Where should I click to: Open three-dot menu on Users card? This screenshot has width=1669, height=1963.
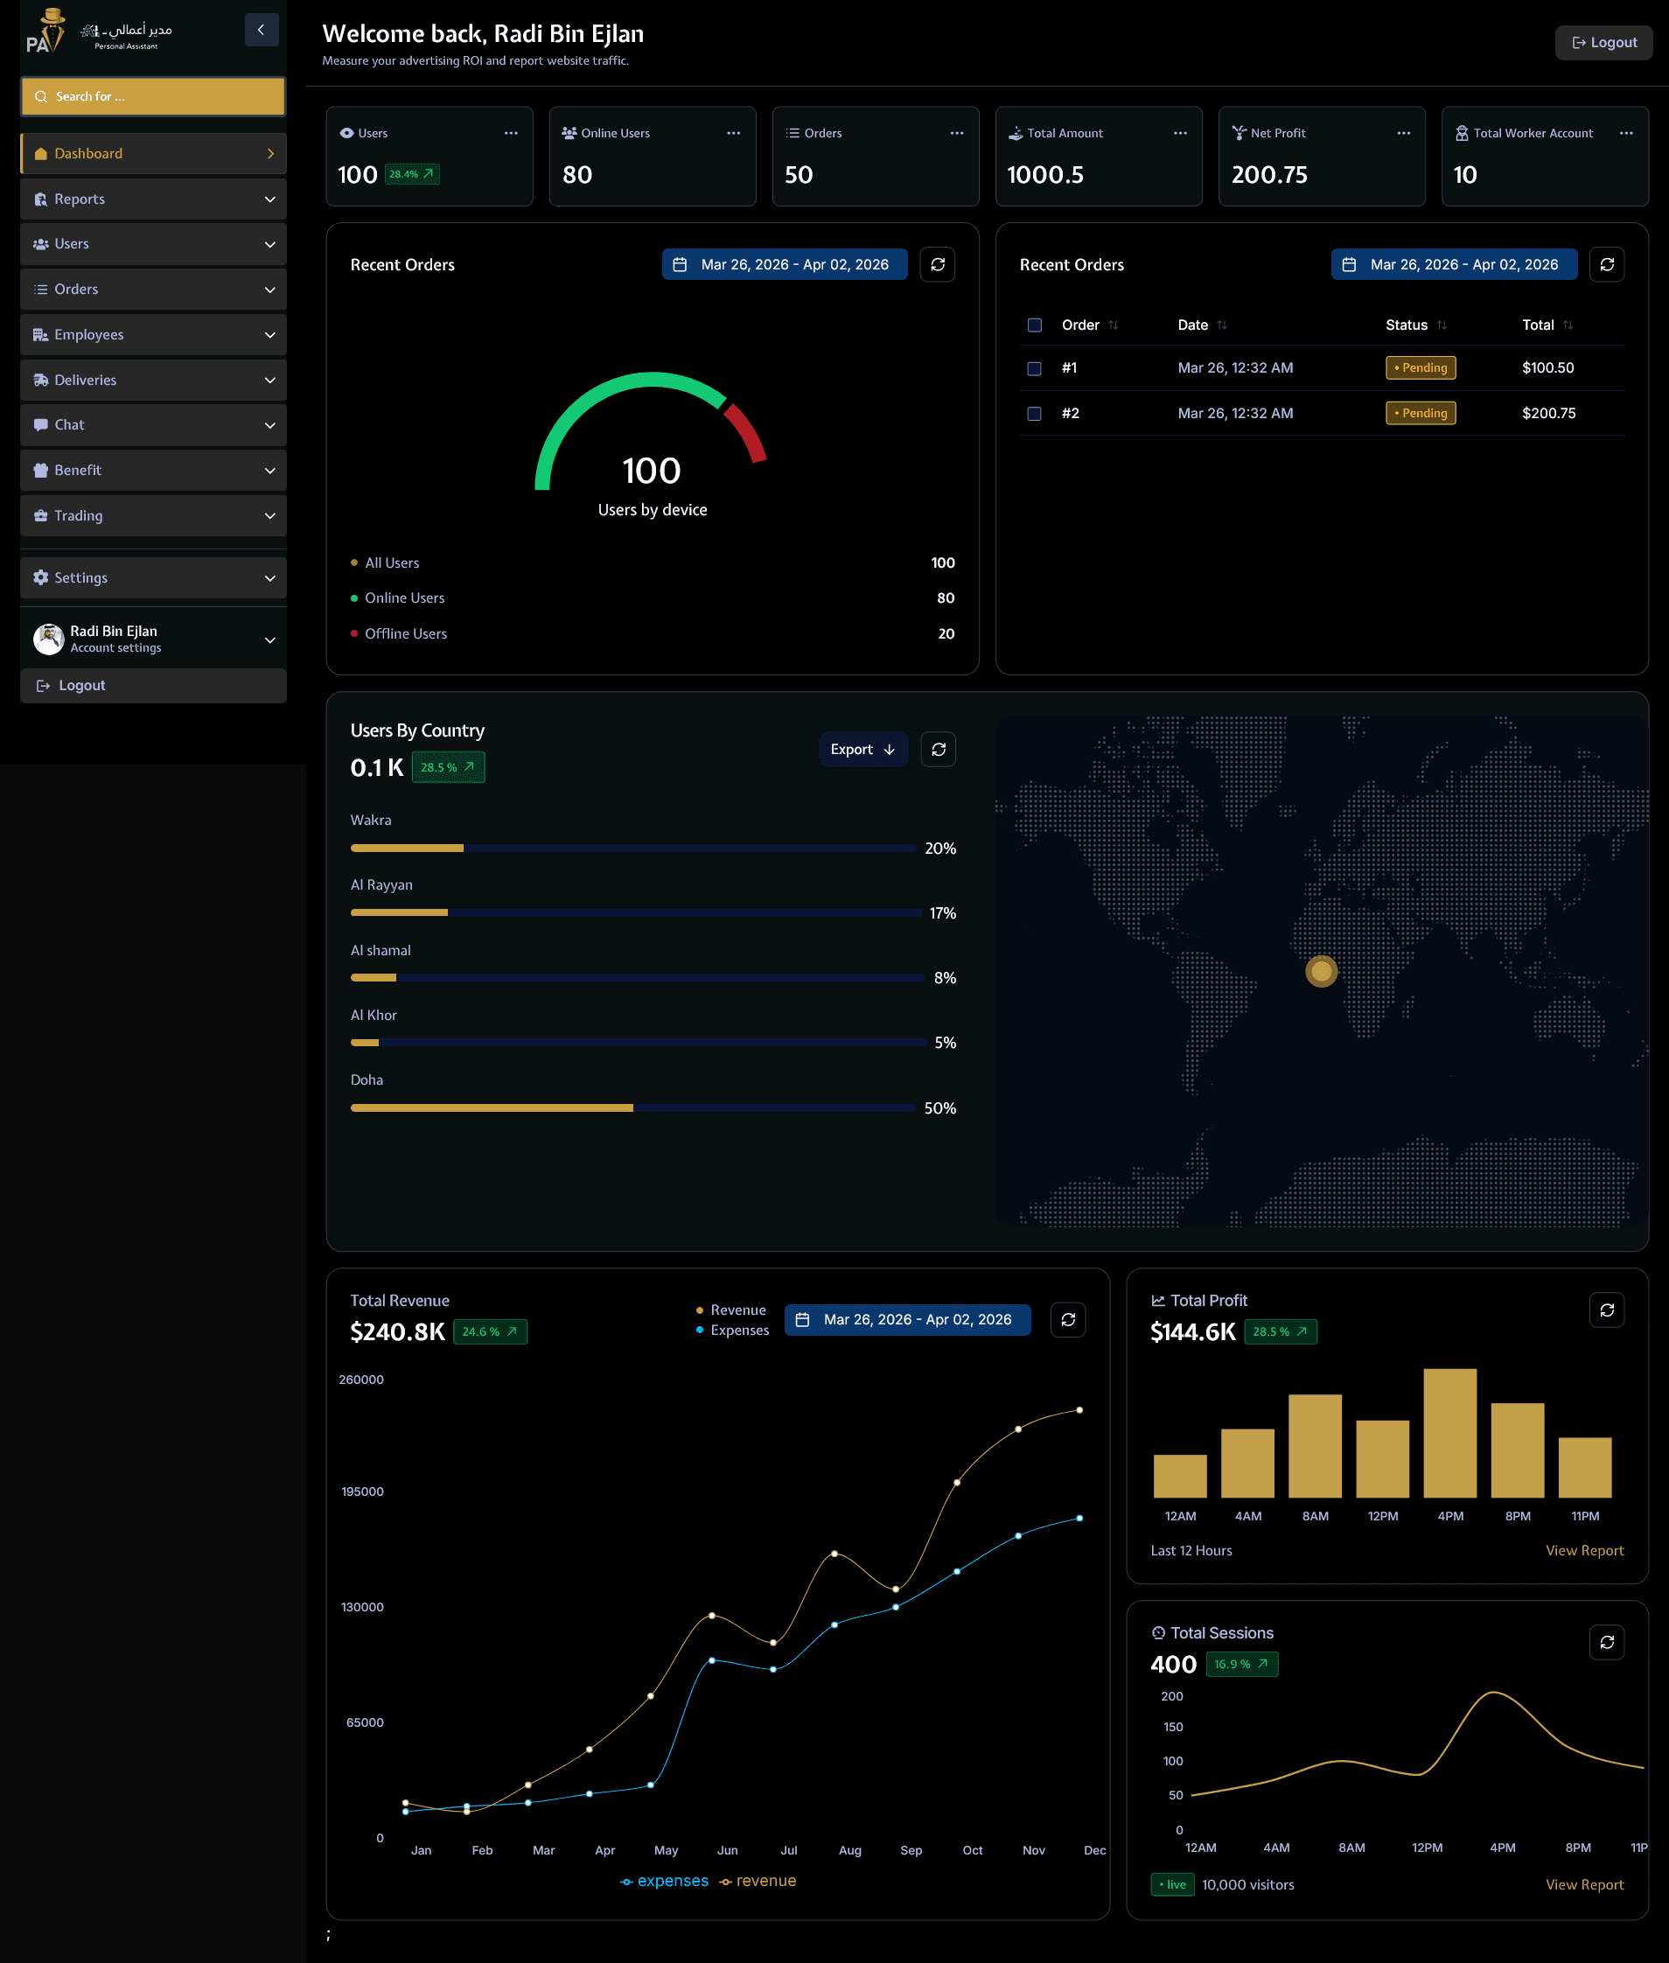[x=511, y=133]
